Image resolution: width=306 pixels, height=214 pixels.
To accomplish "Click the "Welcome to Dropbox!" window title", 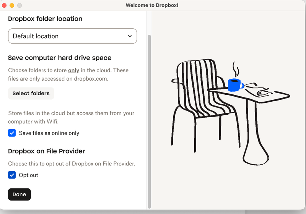I will tap(152, 5).
